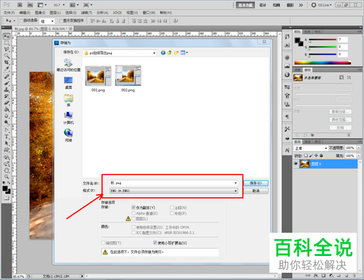364x280 pixels.
Task: Toggle the 注释(N) checkbox
Action: click(172, 207)
